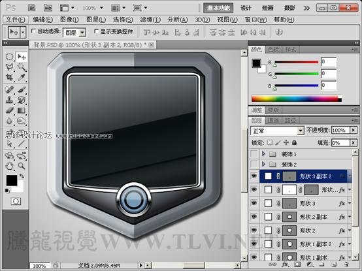This screenshot has height=271, width=362.
Task: Select the History Brush tool
Action: (22, 100)
